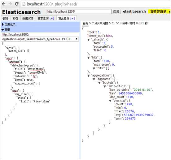Viewport: 171px width, 160px height.
Task: Click the "doc_count": 510 line
Action: pyautogui.click(x=121, y=97)
